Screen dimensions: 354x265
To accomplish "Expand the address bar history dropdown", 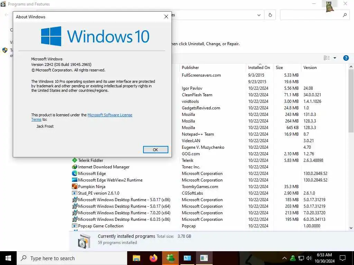I will (259, 15).
